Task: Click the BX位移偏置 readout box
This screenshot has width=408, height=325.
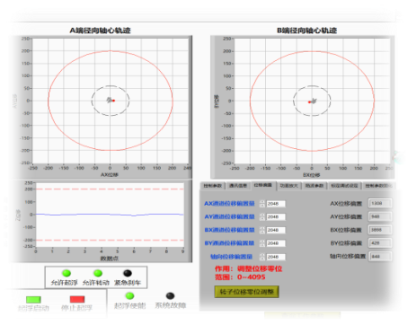Action: click(x=380, y=230)
